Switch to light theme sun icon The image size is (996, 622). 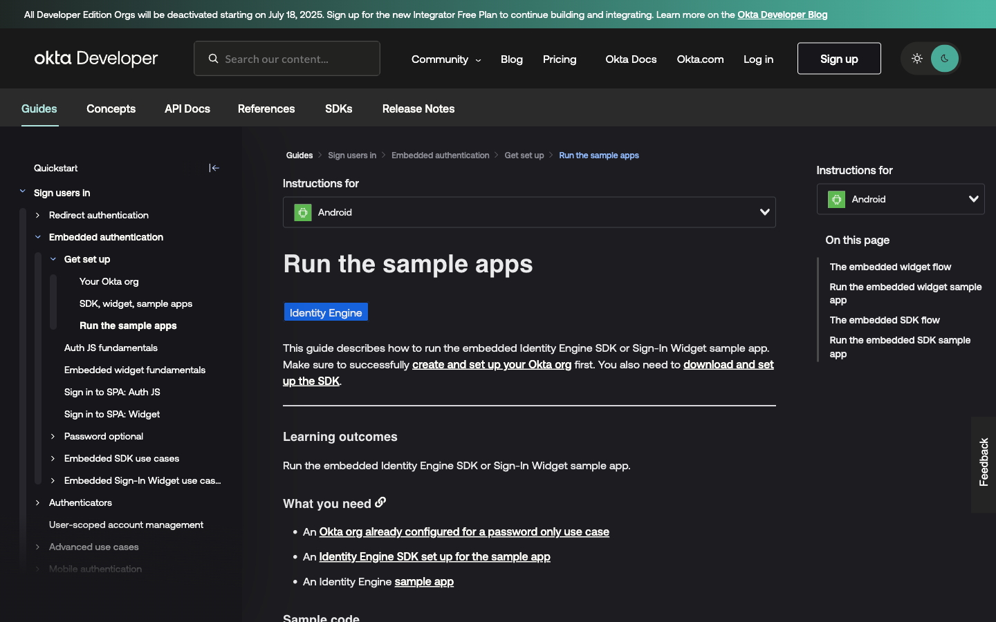pyautogui.click(x=917, y=59)
